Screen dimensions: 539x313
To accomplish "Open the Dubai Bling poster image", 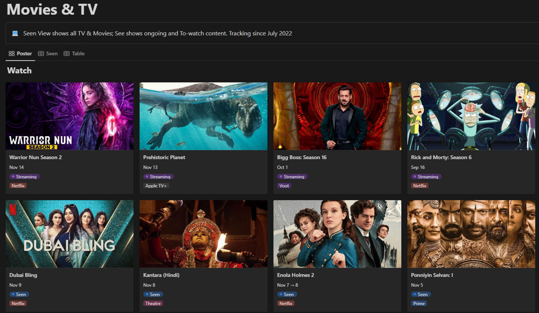I will 69,234.
